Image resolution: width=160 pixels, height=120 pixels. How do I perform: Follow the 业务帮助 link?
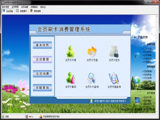click(148, 55)
